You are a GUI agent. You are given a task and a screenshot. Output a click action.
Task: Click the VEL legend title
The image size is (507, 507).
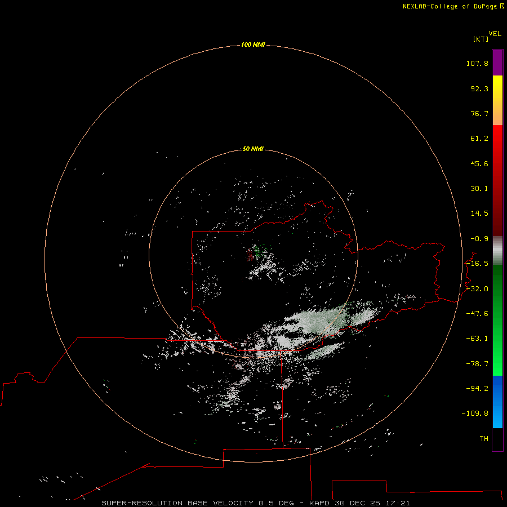click(x=495, y=34)
